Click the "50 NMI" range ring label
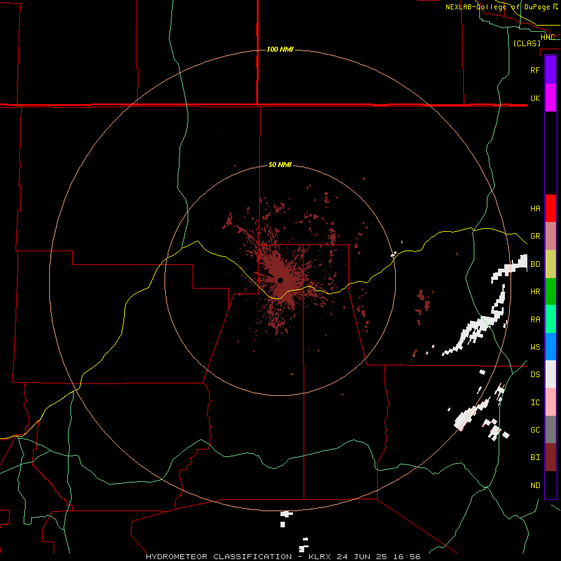The width and height of the screenshot is (561, 561). click(x=280, y=165)
